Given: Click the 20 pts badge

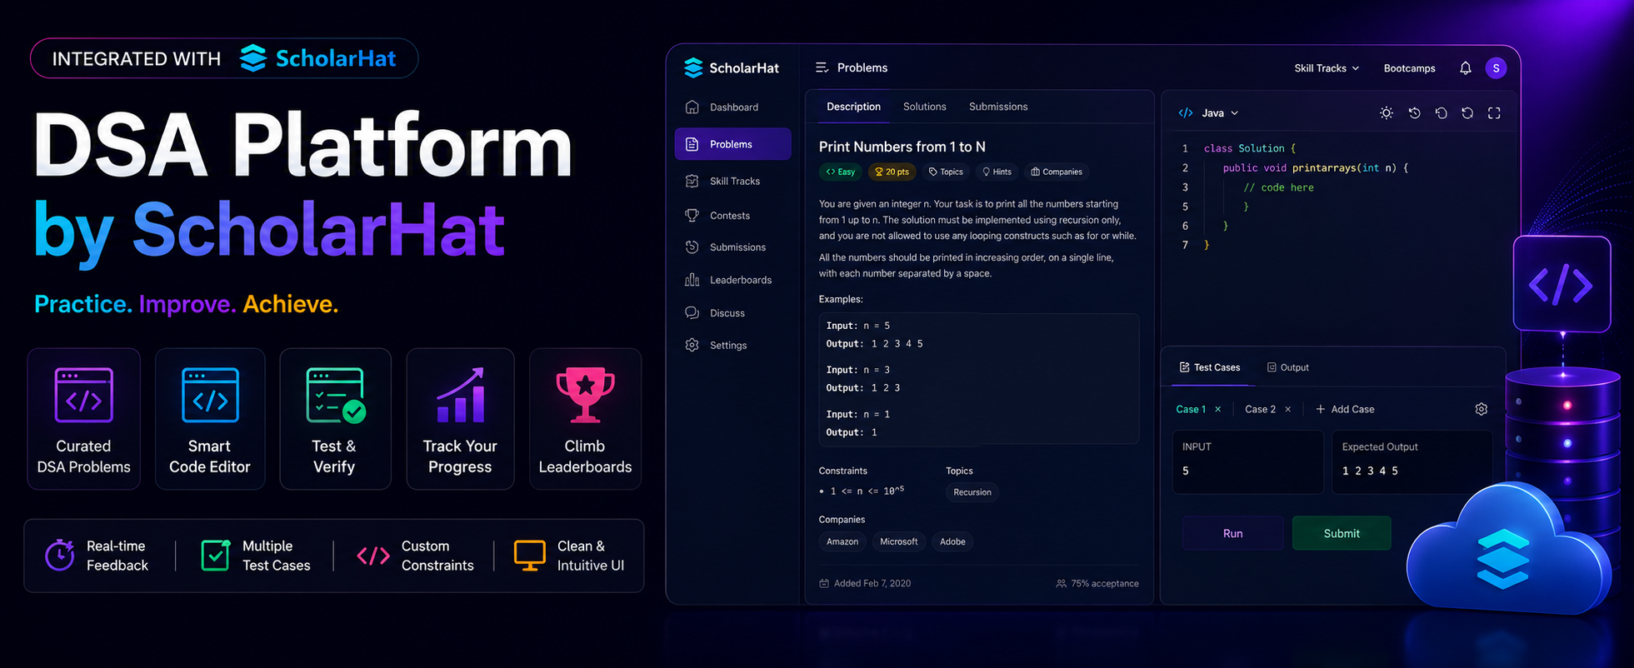Looking at the screenshot, I should [892, 172].
